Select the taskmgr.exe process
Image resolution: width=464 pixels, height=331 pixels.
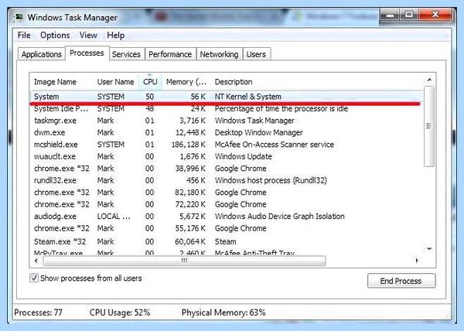227,121
